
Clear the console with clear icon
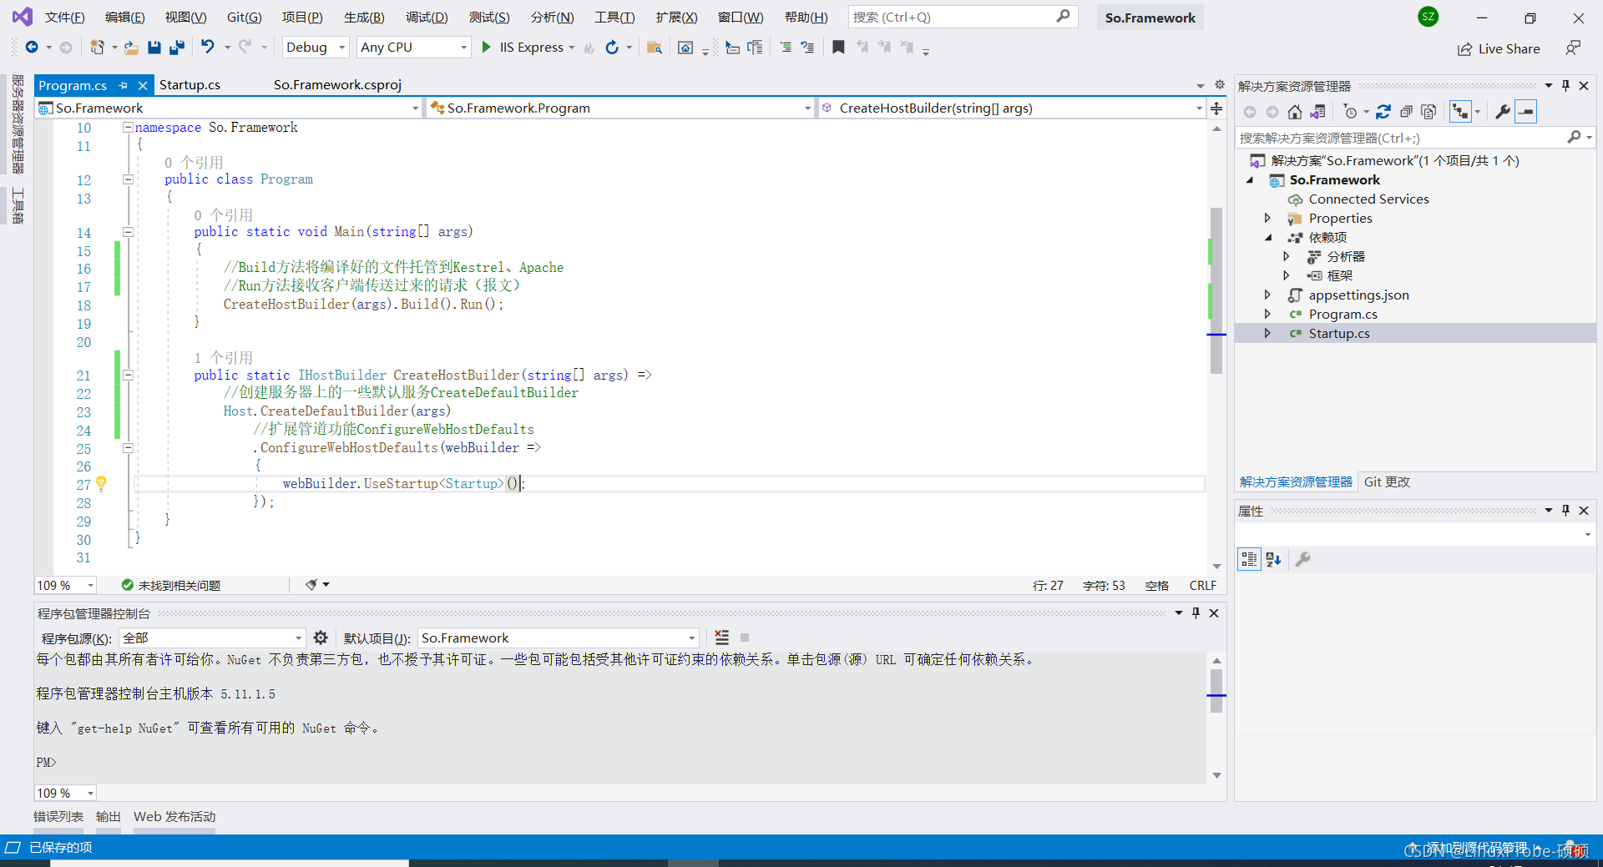(722, 638)
